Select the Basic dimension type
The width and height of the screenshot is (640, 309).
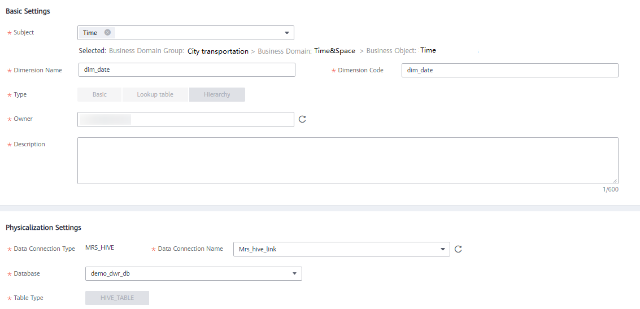click(x=99, y=94)
